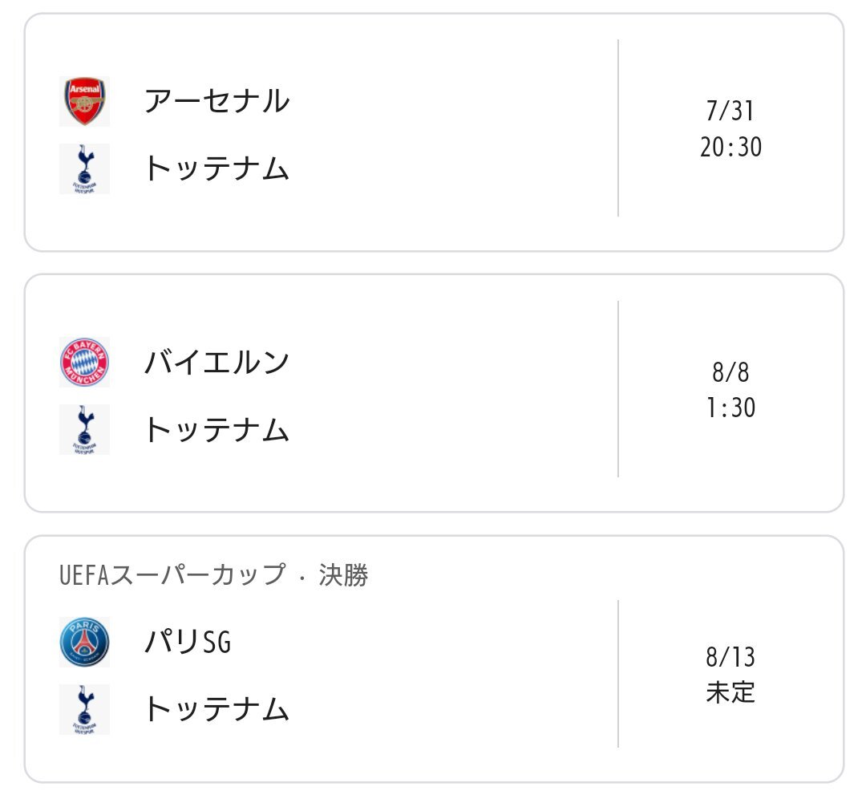Click the 未定 time label
This screenshot has height=799, width=866.
[x=730, y=692]
